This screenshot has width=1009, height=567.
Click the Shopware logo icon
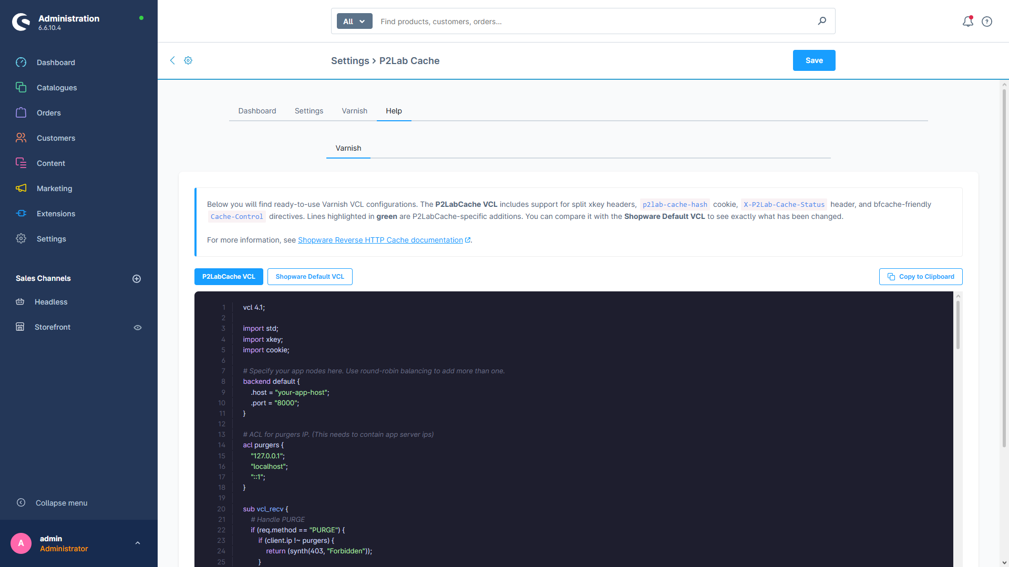pyautogui.click(x=22, y=22)
